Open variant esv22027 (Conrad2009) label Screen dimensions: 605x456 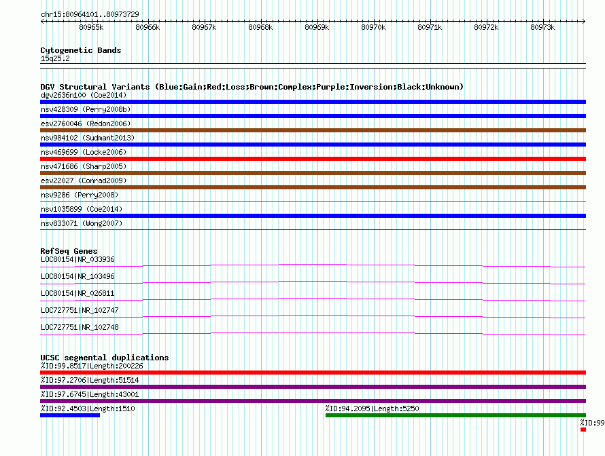(84, 180)
